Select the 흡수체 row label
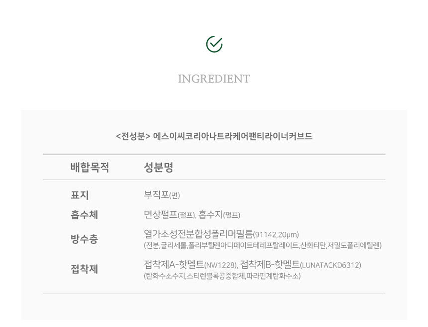The width and height of the screenshot is (428, 327). point(84,215)
